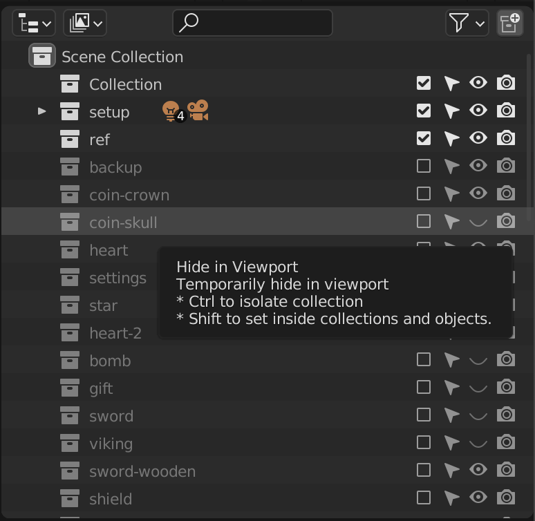Toggle the selectable arrow icon for ref

[x=451, y=138]
